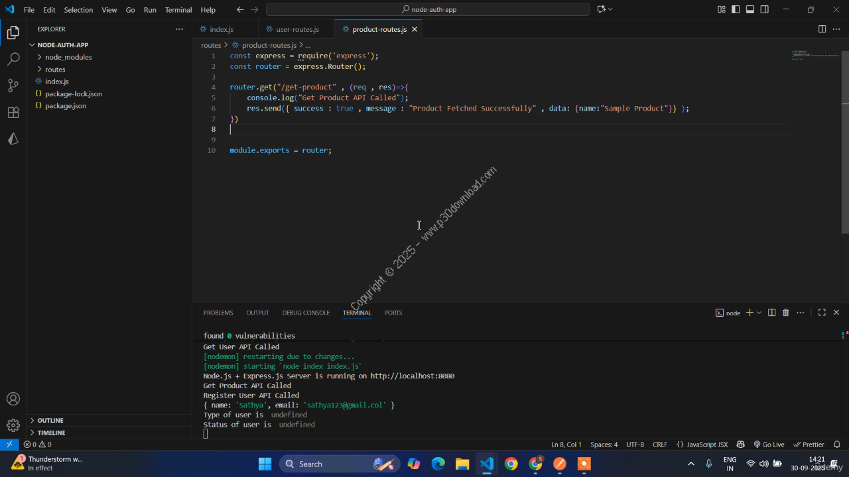849x477 pixels.
Task: Open the Terminal menu
Action: coord(178,10)
